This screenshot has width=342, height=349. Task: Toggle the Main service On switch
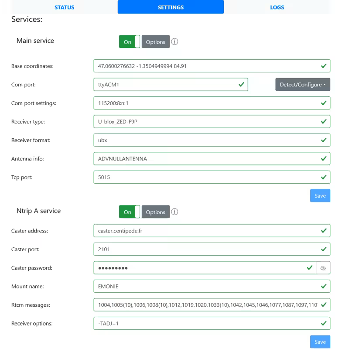(x=129, y=42)
